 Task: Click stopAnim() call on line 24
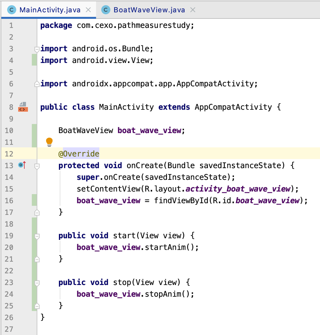167,294
